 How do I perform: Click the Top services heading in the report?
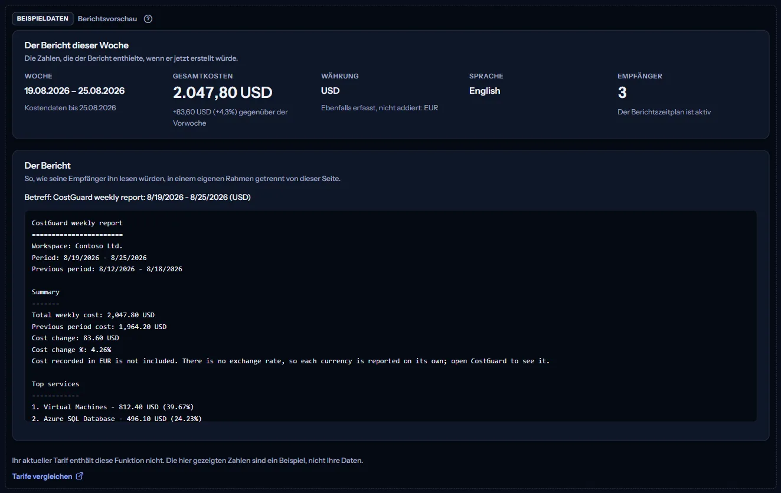point(55,384)
